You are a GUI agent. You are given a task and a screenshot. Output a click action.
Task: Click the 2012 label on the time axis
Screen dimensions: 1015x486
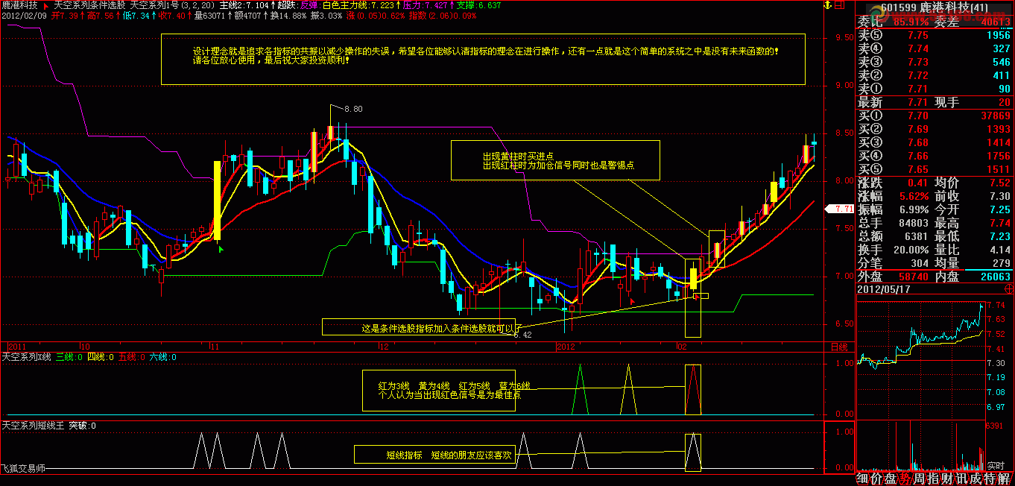tap(566, 347)
